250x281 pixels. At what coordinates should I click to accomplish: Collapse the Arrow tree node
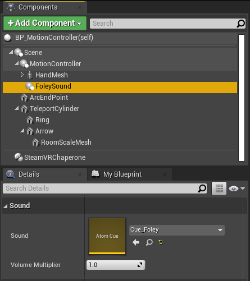pos(22,131)
